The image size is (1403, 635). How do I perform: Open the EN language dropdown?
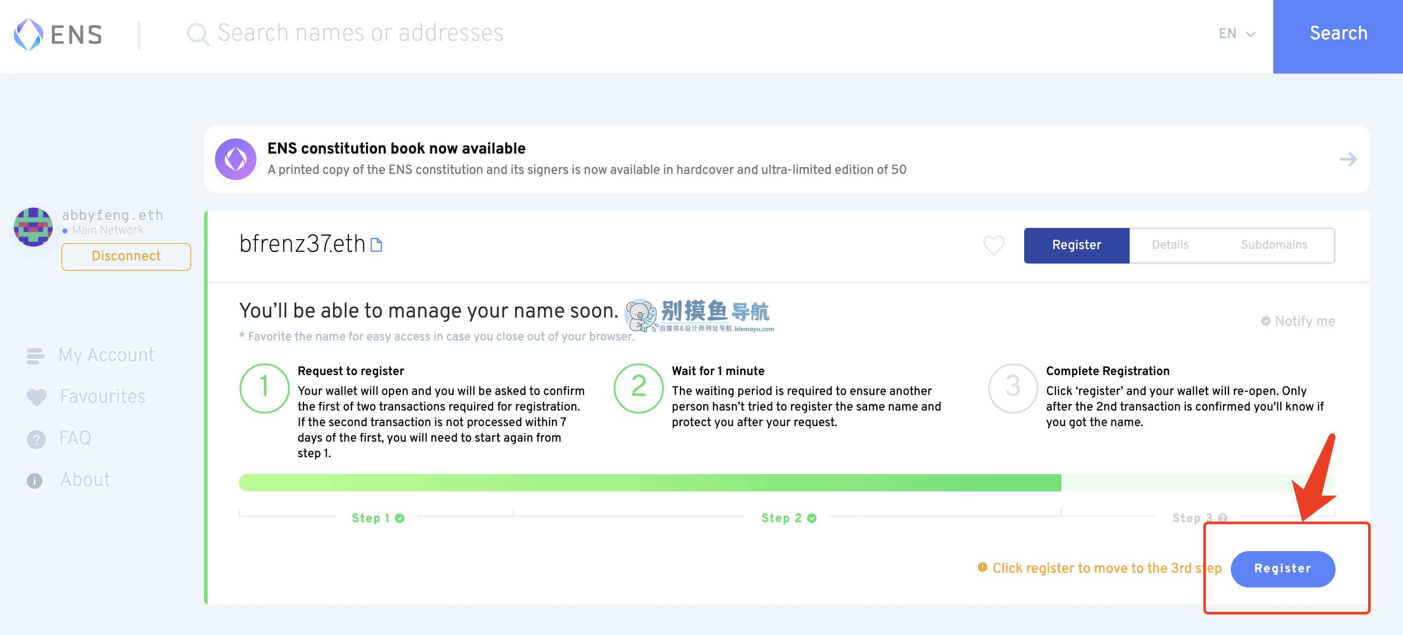tap(1237, 34)
